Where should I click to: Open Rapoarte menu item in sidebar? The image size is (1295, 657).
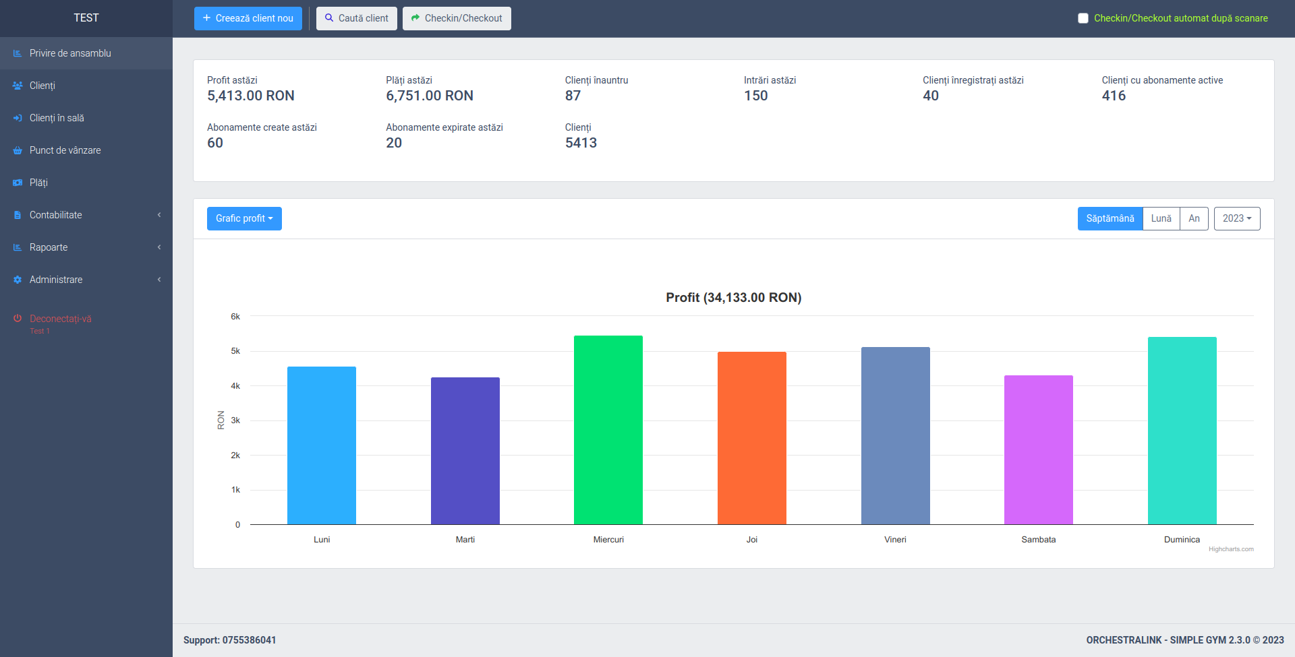[49, 247]
